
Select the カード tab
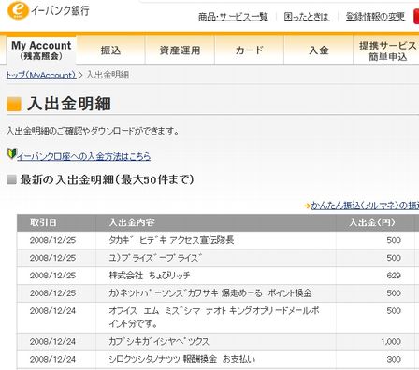[249, 50]
